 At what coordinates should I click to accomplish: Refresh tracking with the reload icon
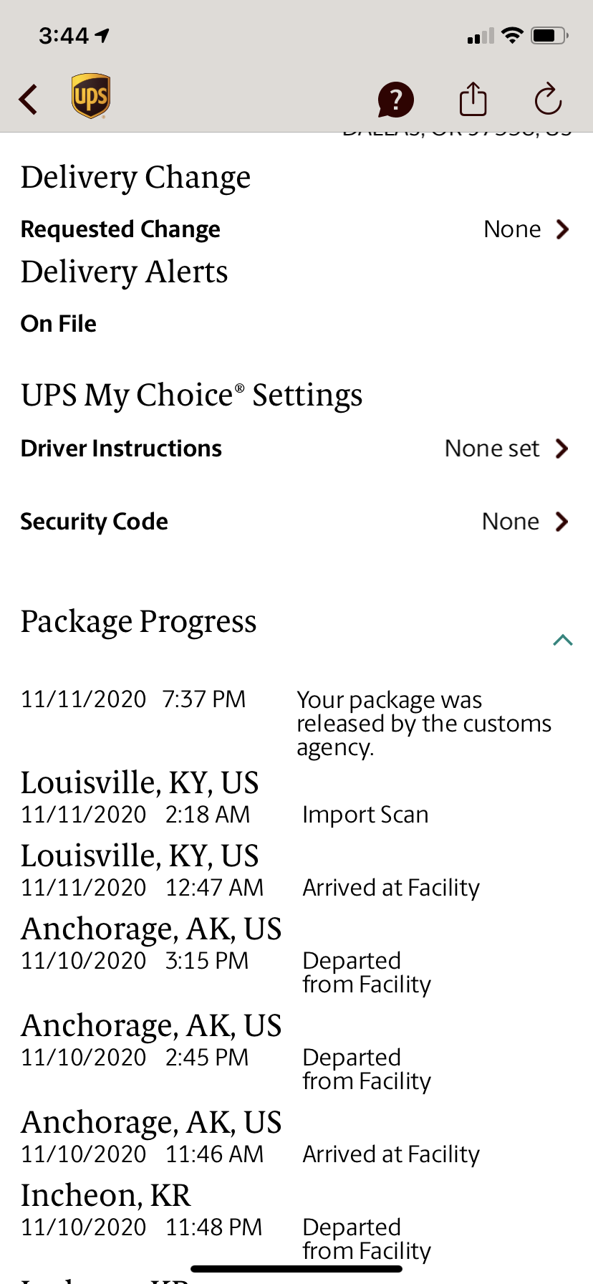pyautogui.click(x=548, y=99)
